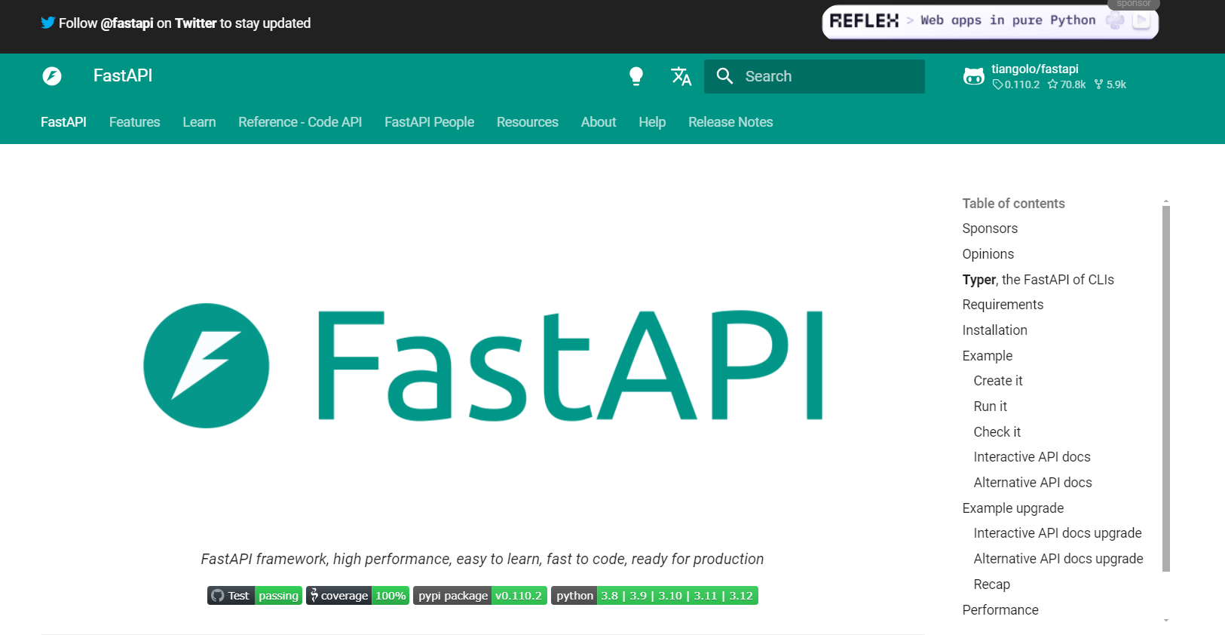Jump to Example upgrade section

pyautogui.click(x=1012, y=508)
